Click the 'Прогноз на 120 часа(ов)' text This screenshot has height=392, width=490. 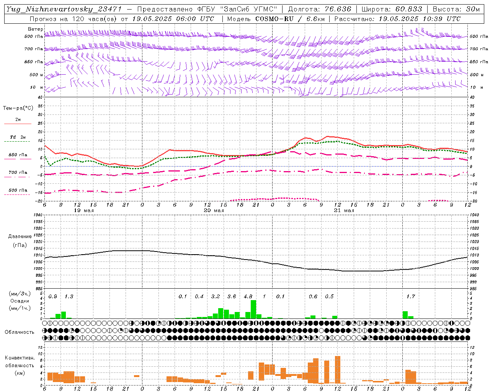[x=73, y=19]
